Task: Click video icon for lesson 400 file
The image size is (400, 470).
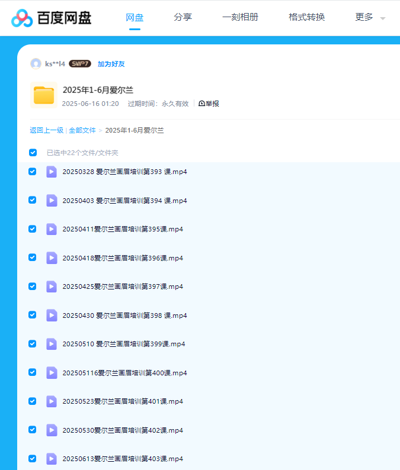Action: (x=52, y=373)
